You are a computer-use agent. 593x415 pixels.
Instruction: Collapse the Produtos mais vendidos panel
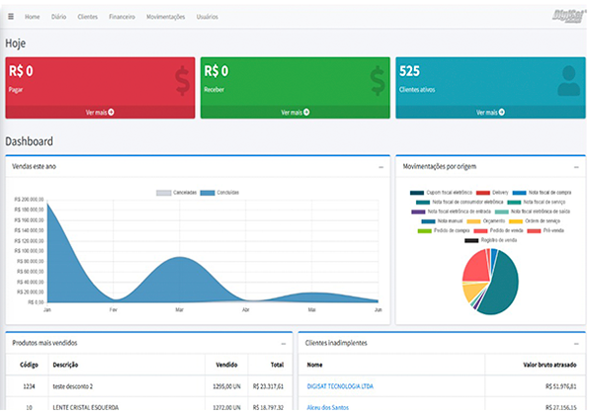(283, 343)
